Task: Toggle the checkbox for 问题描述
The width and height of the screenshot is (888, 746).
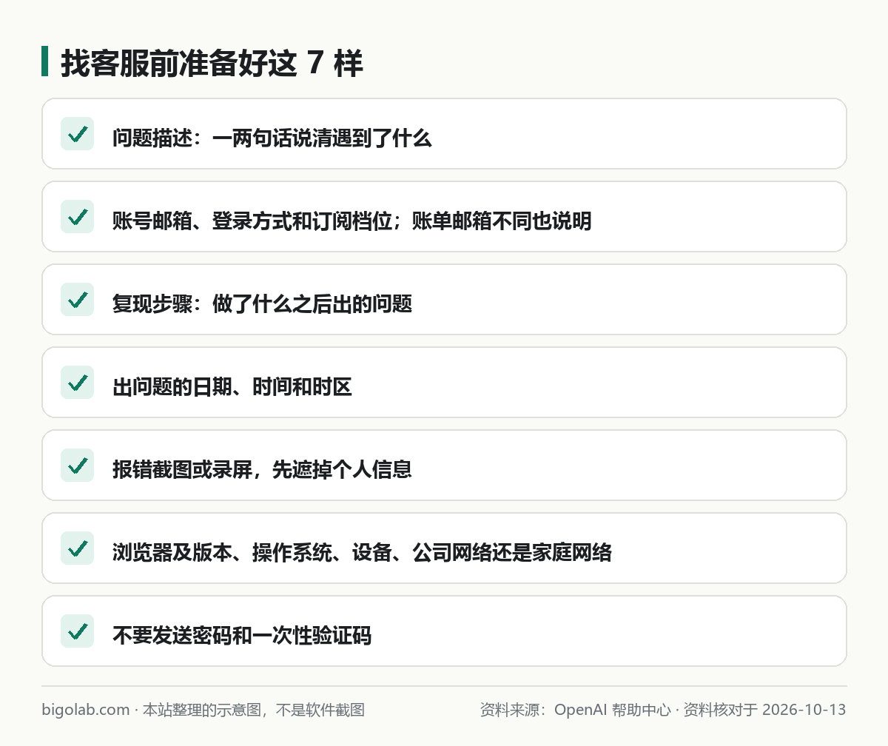Action: (x=77, y=134)
